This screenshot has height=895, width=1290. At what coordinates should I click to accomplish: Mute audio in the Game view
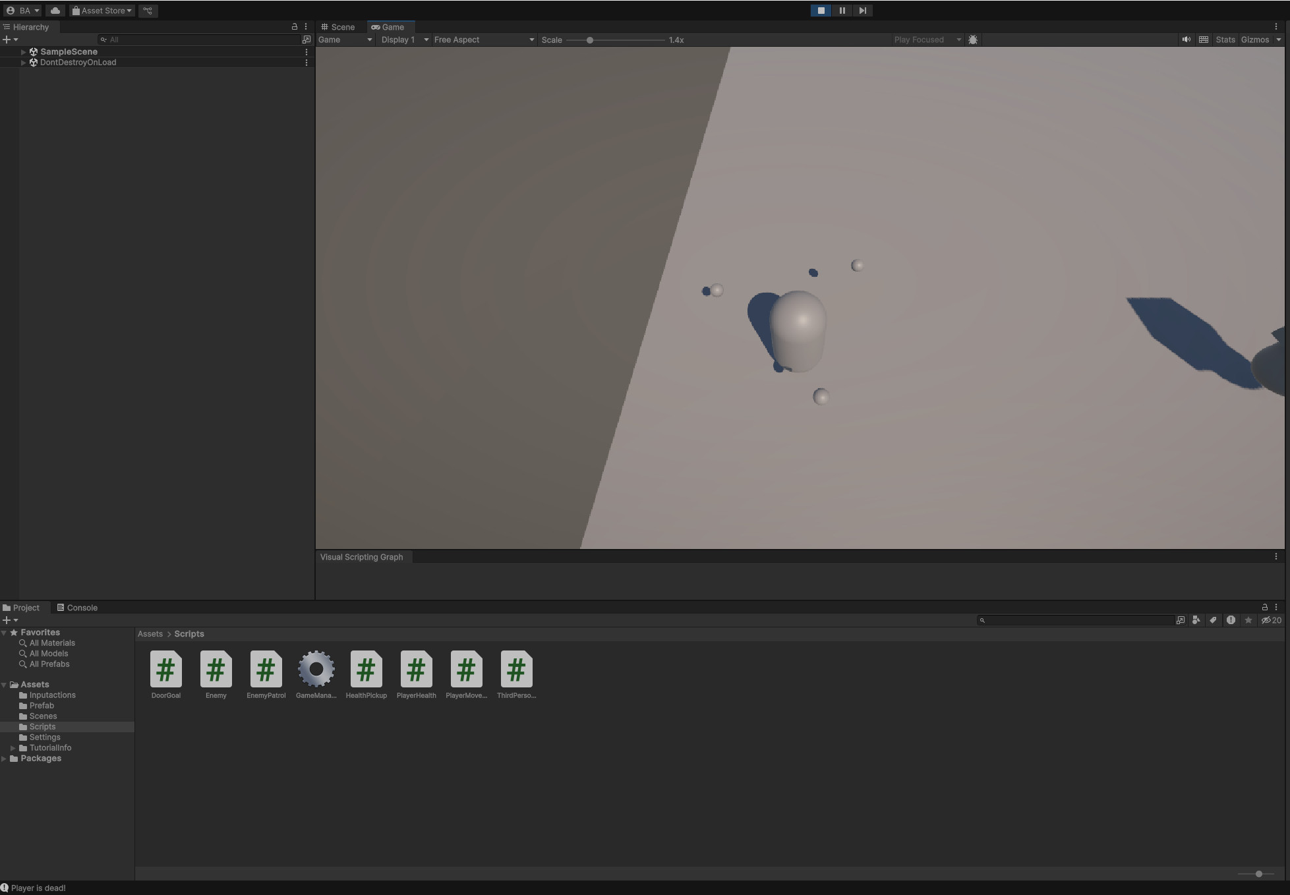[x=1186, y=40]
